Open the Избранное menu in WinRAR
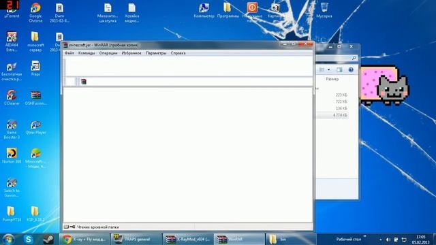Image resolution: width=436 pixels, height=245 pixels. point(131,53)
